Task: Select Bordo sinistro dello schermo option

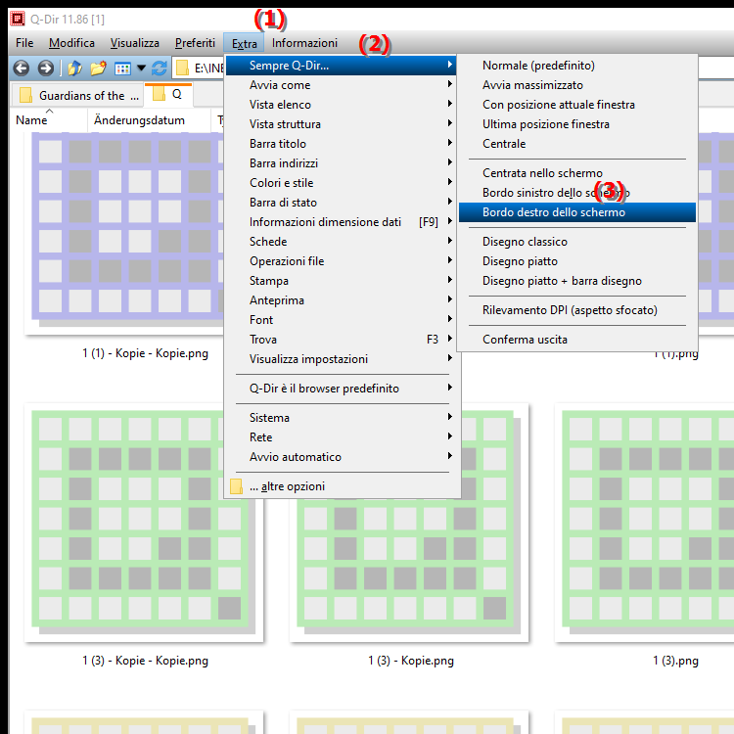Action: 577,193
